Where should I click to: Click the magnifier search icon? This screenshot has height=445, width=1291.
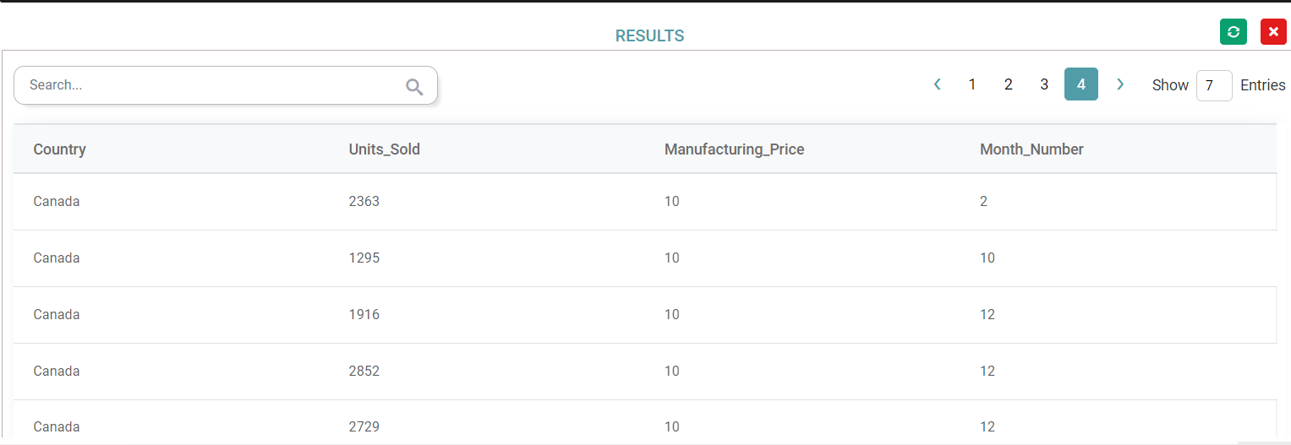point(414,86)
